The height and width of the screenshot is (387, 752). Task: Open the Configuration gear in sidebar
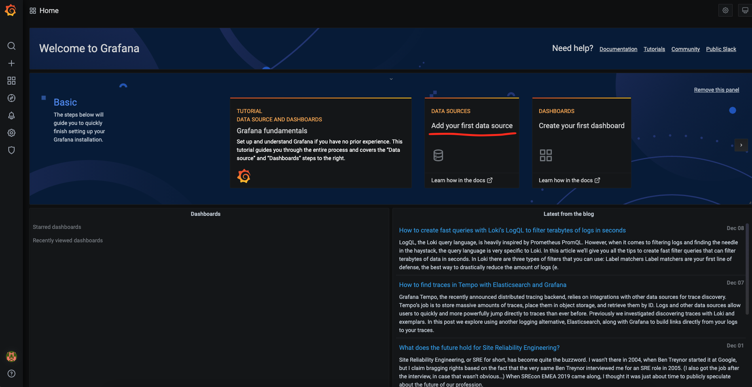point(11,133)
